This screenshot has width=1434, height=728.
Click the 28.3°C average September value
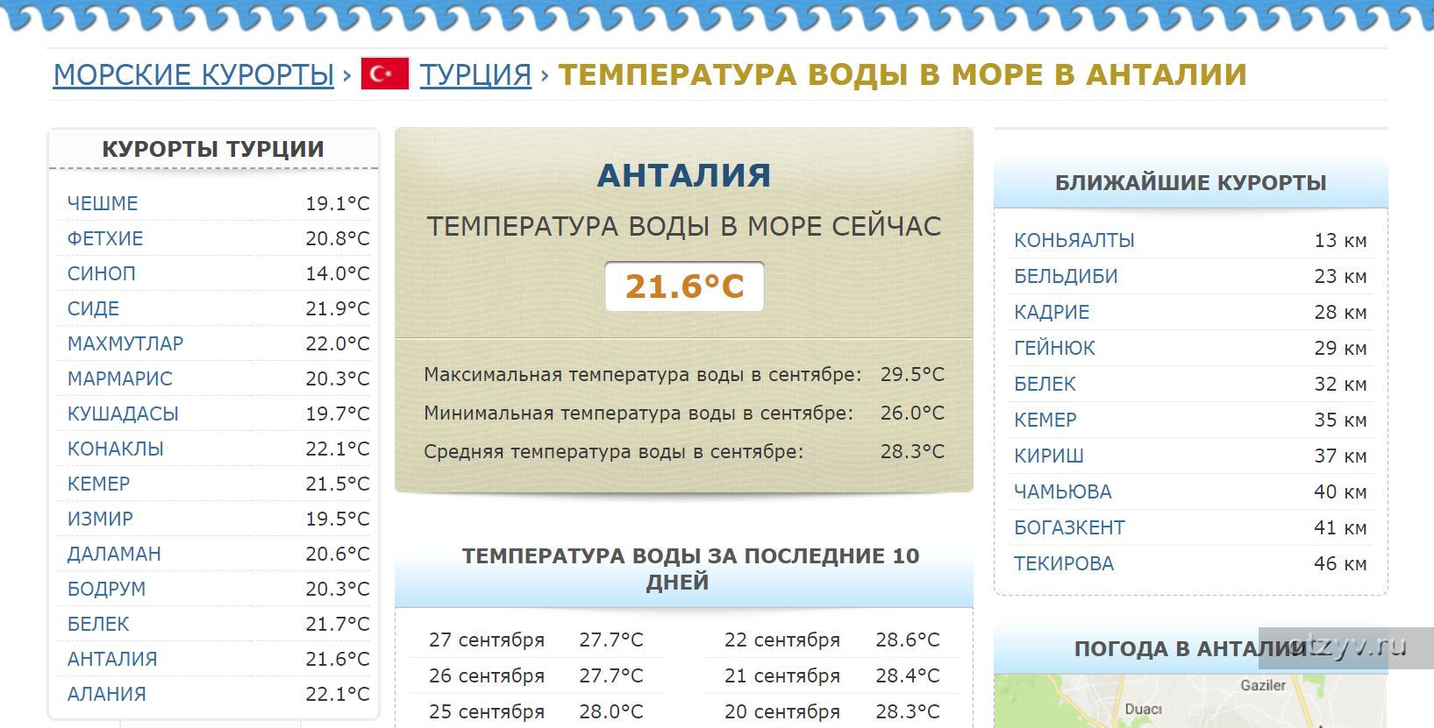912,451
